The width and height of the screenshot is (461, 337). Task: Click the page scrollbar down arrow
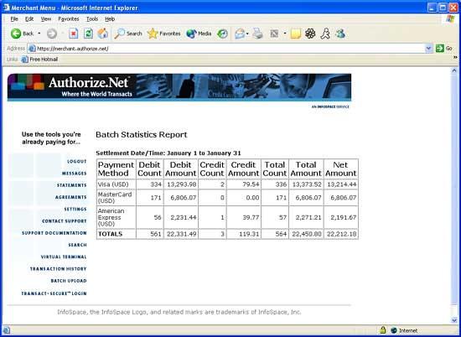[x=454, y=320]
